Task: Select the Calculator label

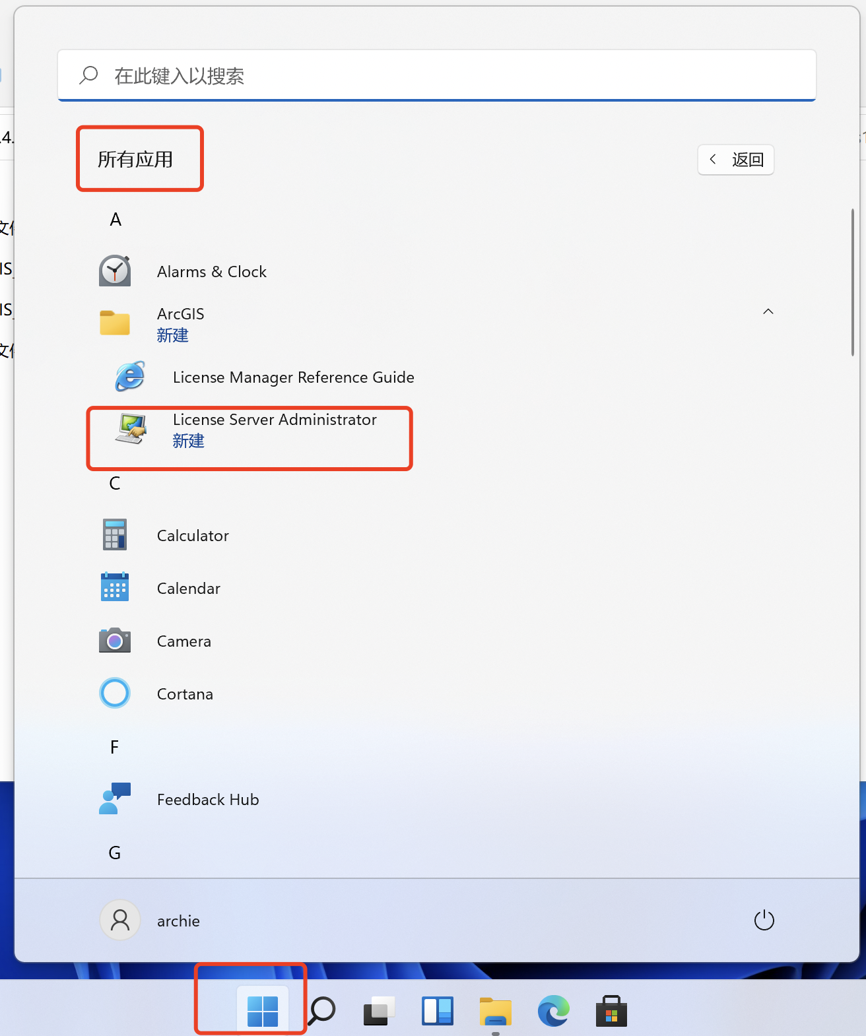Action: click(193, 535)
